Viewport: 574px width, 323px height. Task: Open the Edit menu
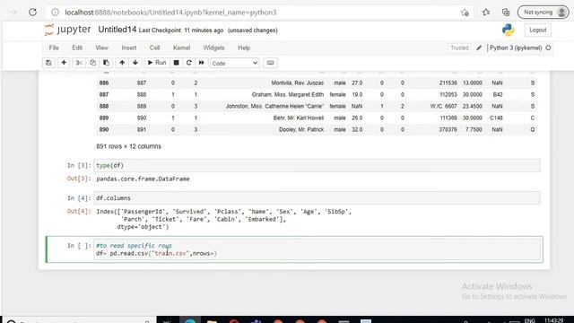coord(77,48)
